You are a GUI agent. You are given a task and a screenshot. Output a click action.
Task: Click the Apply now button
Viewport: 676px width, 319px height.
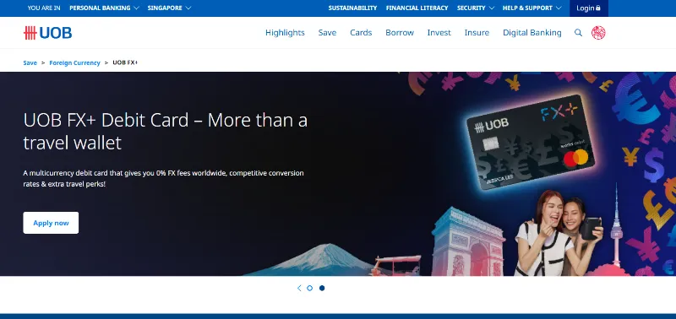(x=51, y=223)
